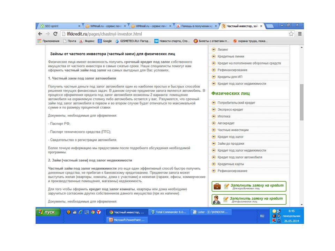Click the RU language indicator
Viewport: 335px width, 251px height.
pos(262,216)
